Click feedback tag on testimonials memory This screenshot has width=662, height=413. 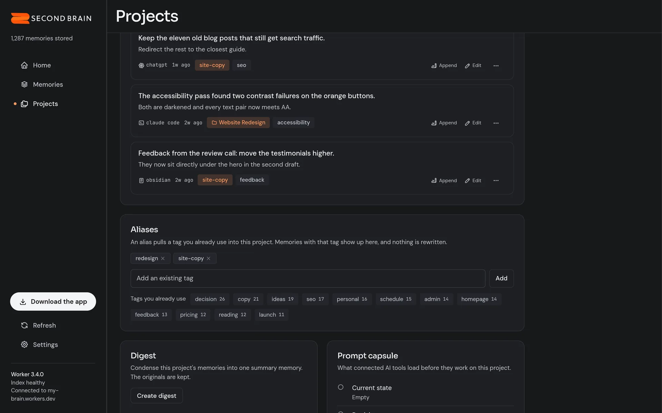coord(252,180)
